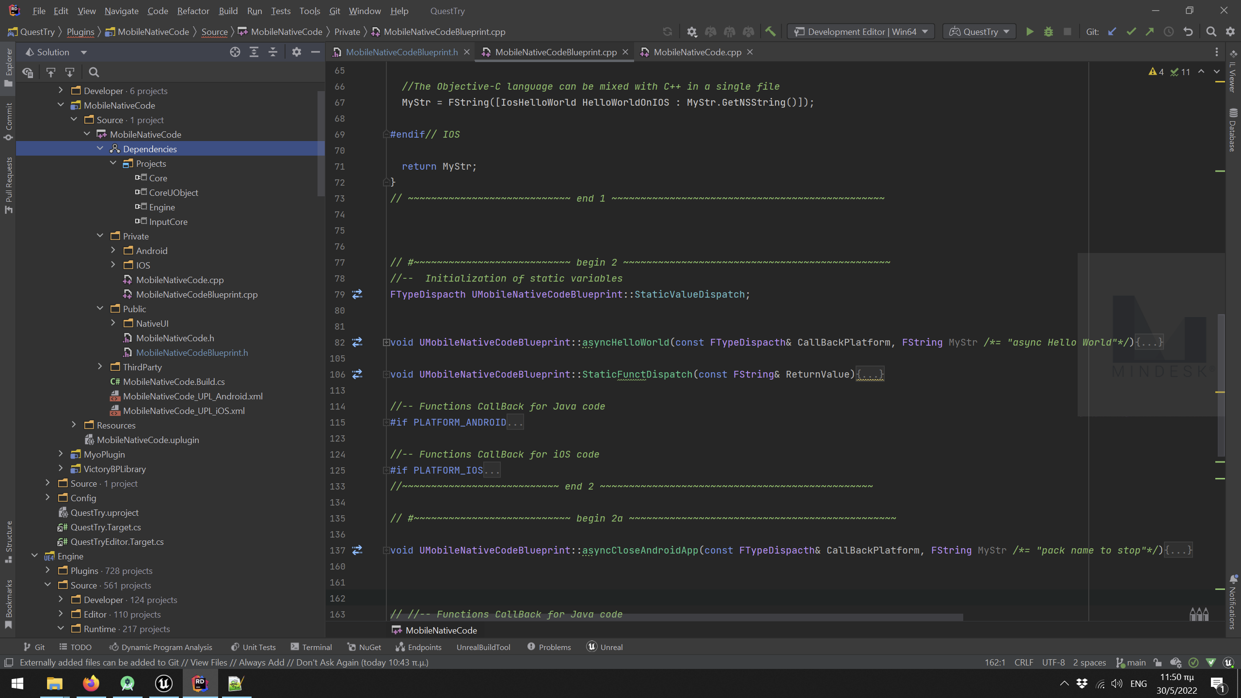Unfold the asyncHelloWorld function on line 82
The image size is (1241, 698).
pos(386,343)
